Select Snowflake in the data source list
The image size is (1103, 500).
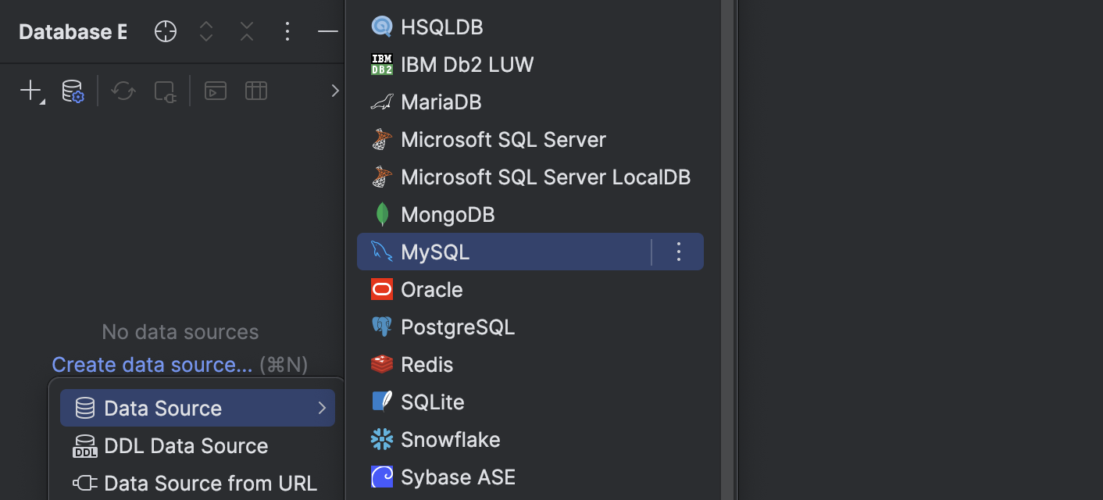pos(450,439)
